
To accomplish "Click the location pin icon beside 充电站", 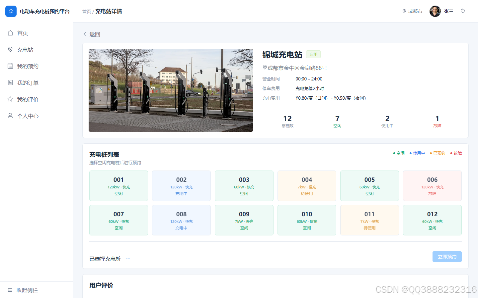I will [x=10, y=49].
